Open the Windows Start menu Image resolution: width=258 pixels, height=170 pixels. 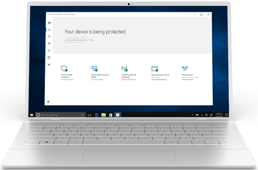coord(32,115)
